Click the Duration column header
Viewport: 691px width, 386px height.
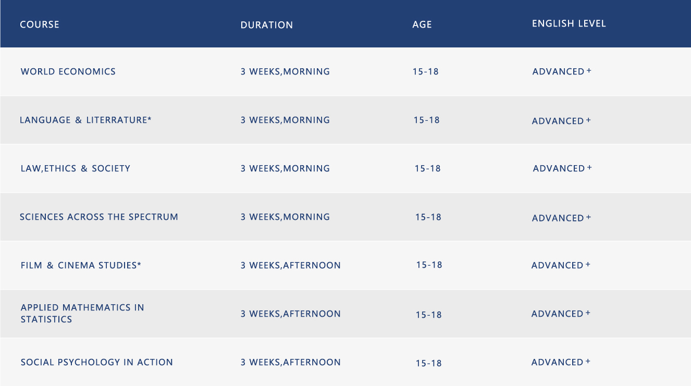pos(267,25)
